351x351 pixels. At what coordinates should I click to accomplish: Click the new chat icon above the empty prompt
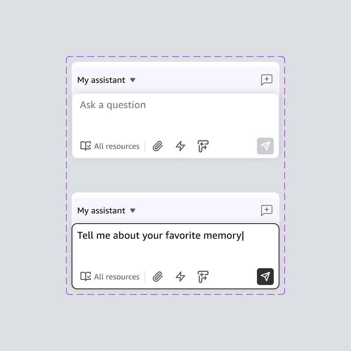(x=266, y=80)
